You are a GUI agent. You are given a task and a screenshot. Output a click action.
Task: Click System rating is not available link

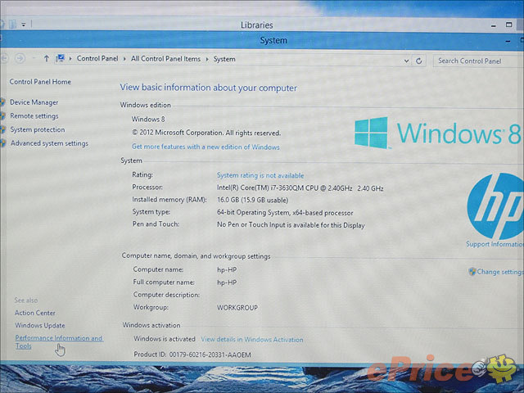coord(260,175)
